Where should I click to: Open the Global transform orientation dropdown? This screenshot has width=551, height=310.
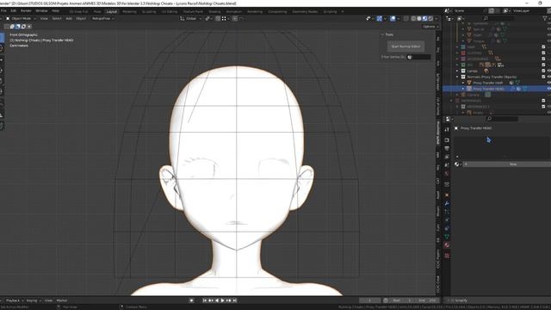tap(190, 18)
